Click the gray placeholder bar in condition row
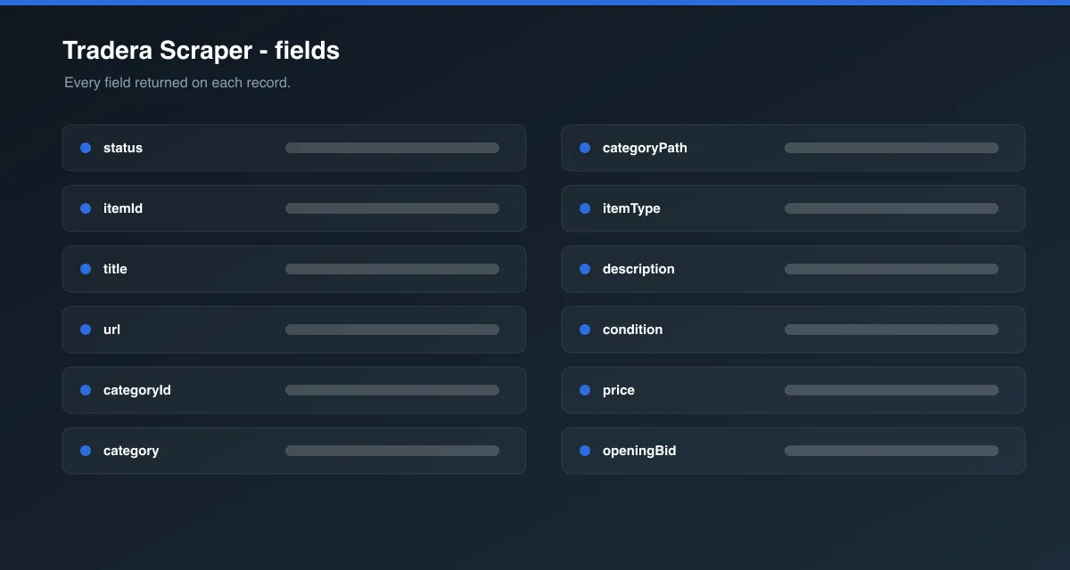Viewport: 1070px width, 570px height. [x=892, y=330]
